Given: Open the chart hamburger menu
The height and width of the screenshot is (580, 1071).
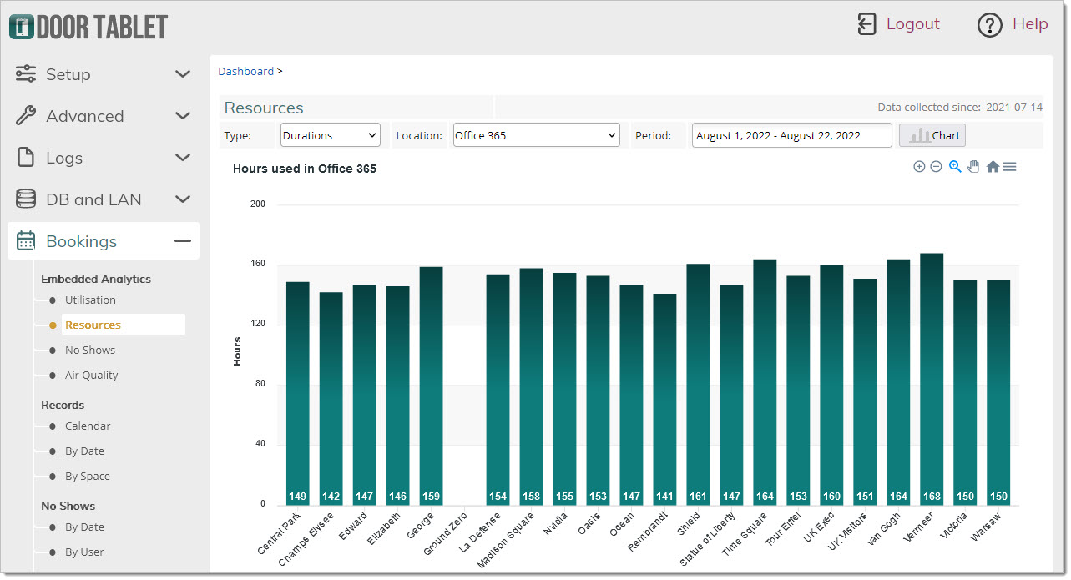Looking at the screenshot, I should coord(1010,167).
